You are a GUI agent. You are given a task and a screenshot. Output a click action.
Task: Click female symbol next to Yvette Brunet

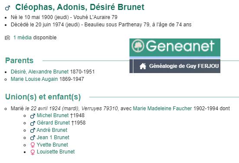pyautogui.click(x=32, y=145)
